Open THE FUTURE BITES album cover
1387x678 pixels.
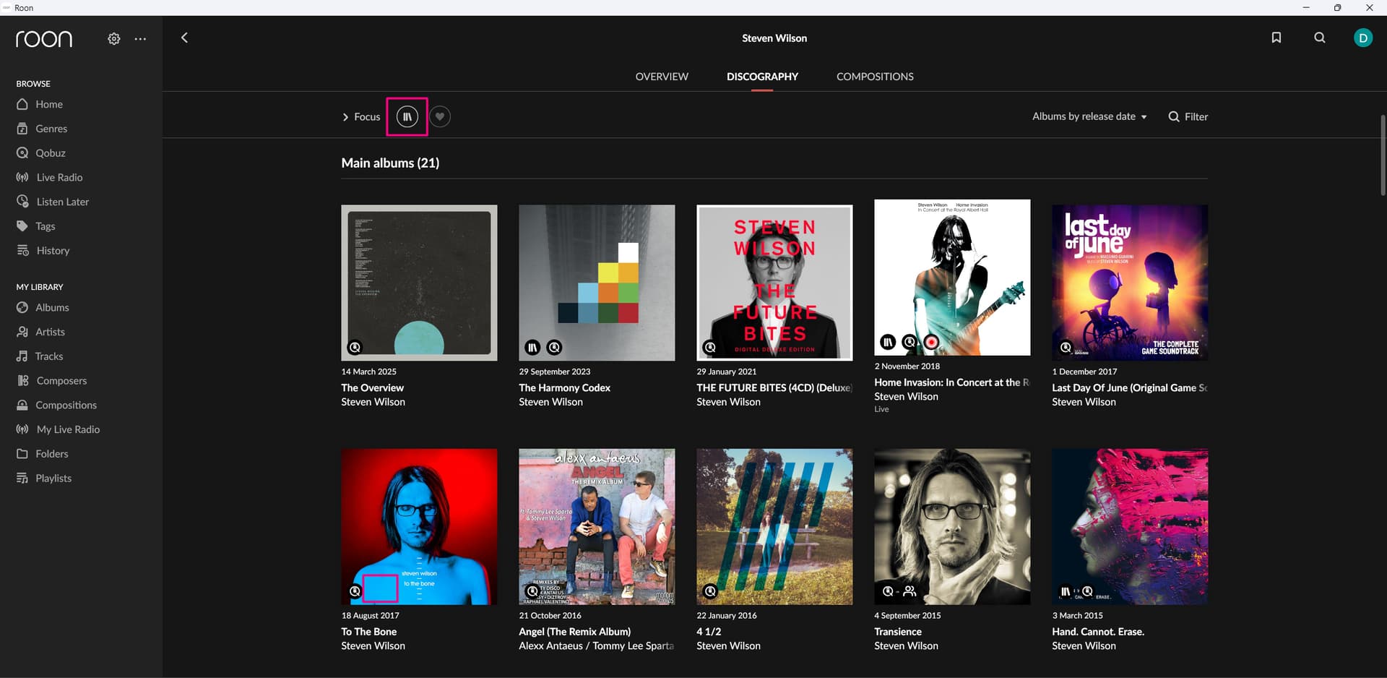774,283
